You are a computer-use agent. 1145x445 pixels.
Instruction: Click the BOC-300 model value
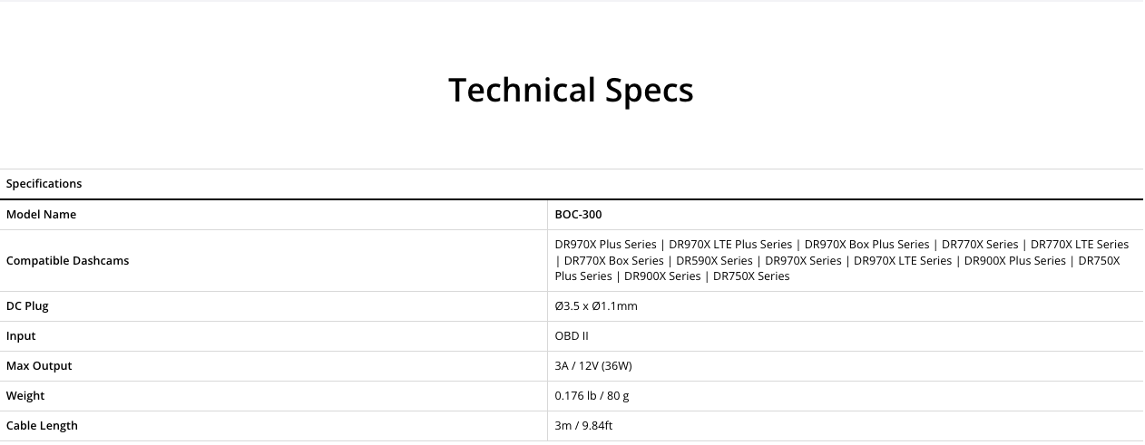pos(578,215)
